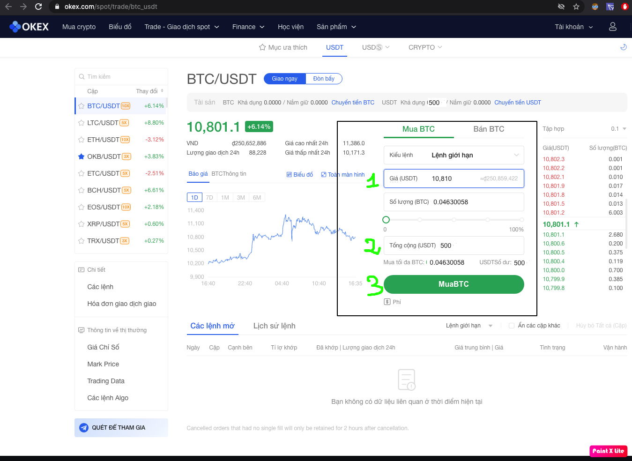Select 1M chart range

point(225,198)
